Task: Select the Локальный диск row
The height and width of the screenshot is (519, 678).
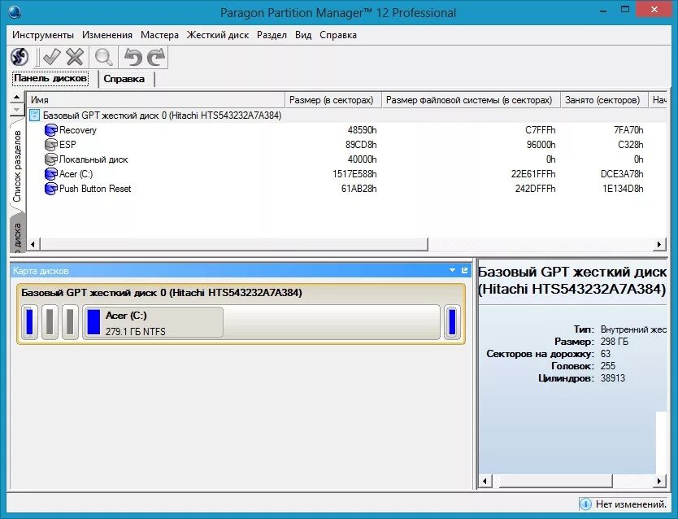Action: 346,159
